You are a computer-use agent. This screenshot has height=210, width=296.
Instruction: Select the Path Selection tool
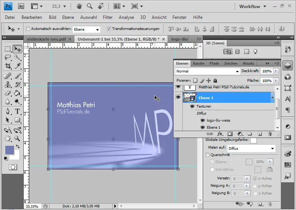pos(7,120)
